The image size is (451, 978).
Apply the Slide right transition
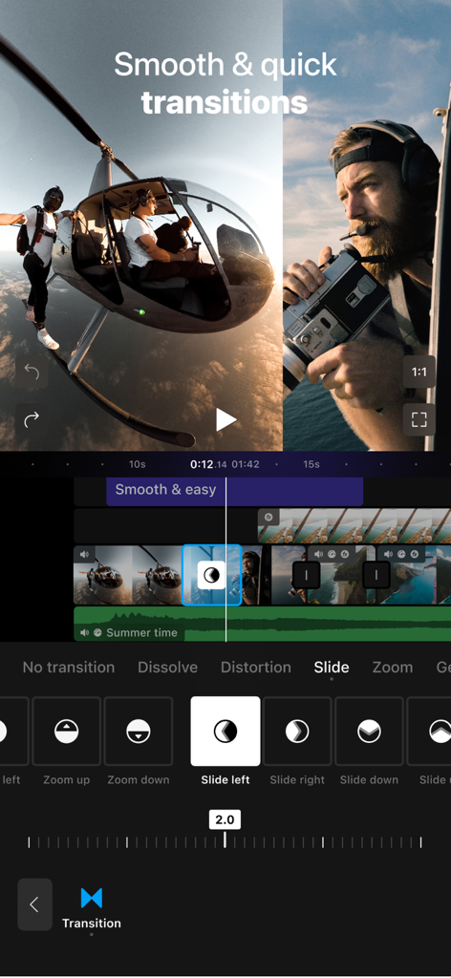point(297,731)
